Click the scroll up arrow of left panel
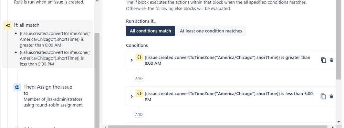Viewport: 344px width, 128px height. pyautogui.click(x=97, y=1)
